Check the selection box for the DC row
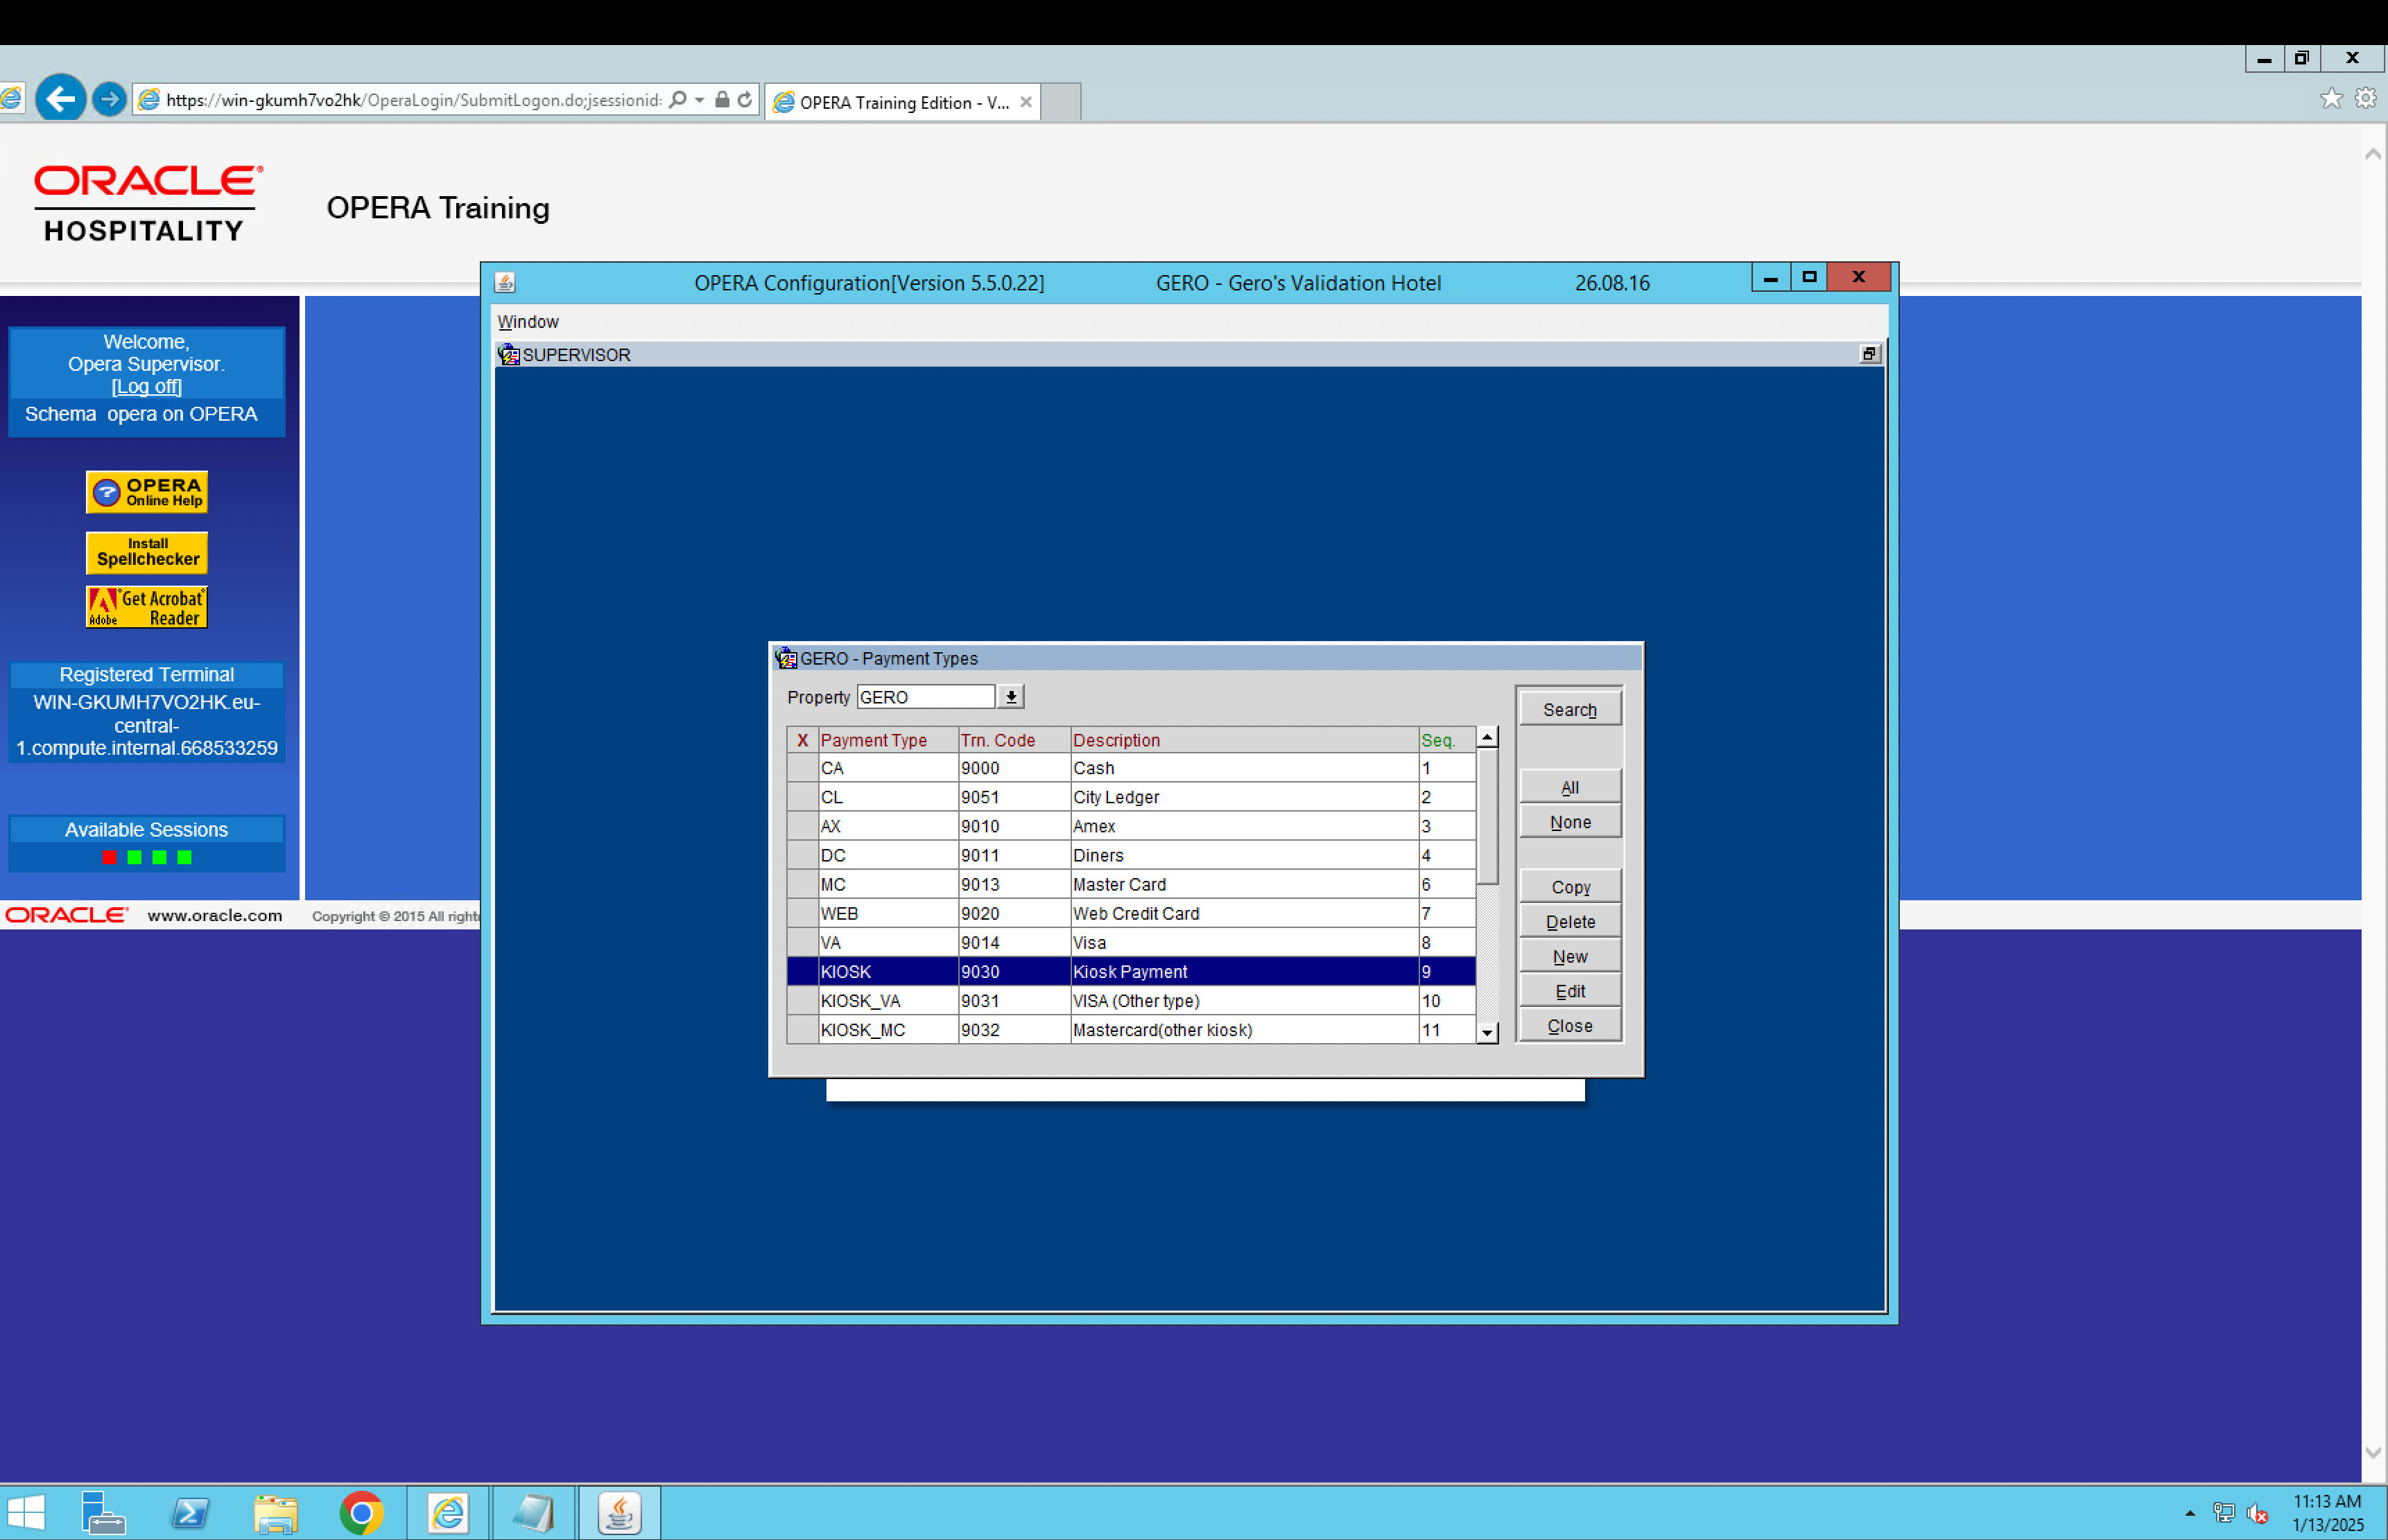The height and width of the screenshot is (1540, 2388). [x=802, y=855]
